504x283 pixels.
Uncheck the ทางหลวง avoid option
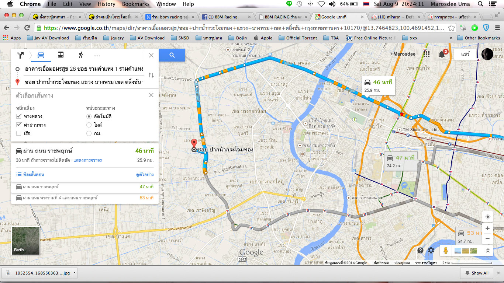[19, 116]
